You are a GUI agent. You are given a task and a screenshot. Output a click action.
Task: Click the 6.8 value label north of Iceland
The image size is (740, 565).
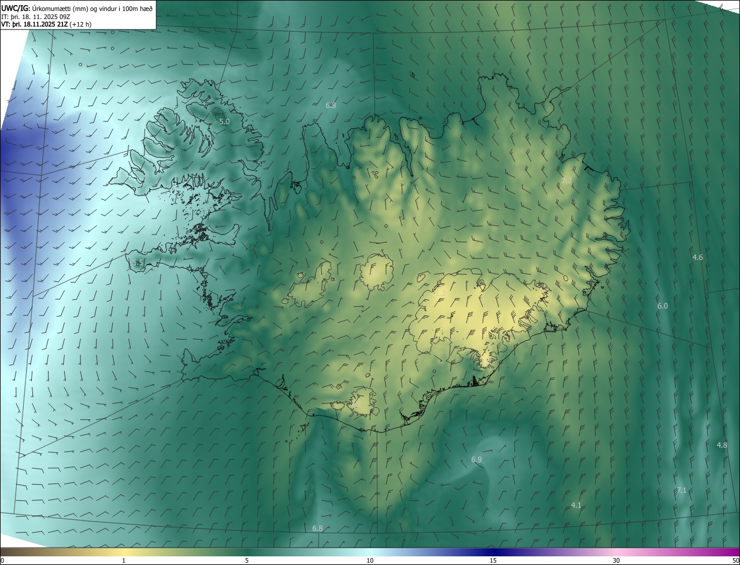(x=331, y=105)
